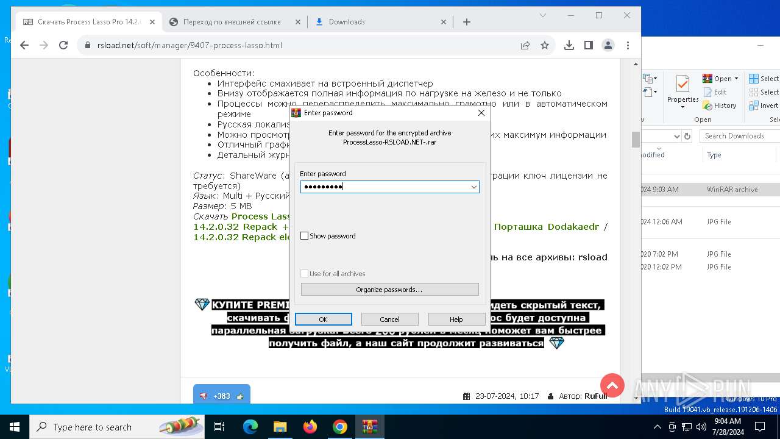The image size is (780, 439).
Task: Open Task View on the taskbar
Action: [x=219, y=427]
